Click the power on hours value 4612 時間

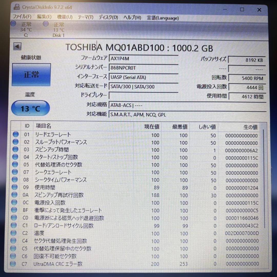[247, 97]
